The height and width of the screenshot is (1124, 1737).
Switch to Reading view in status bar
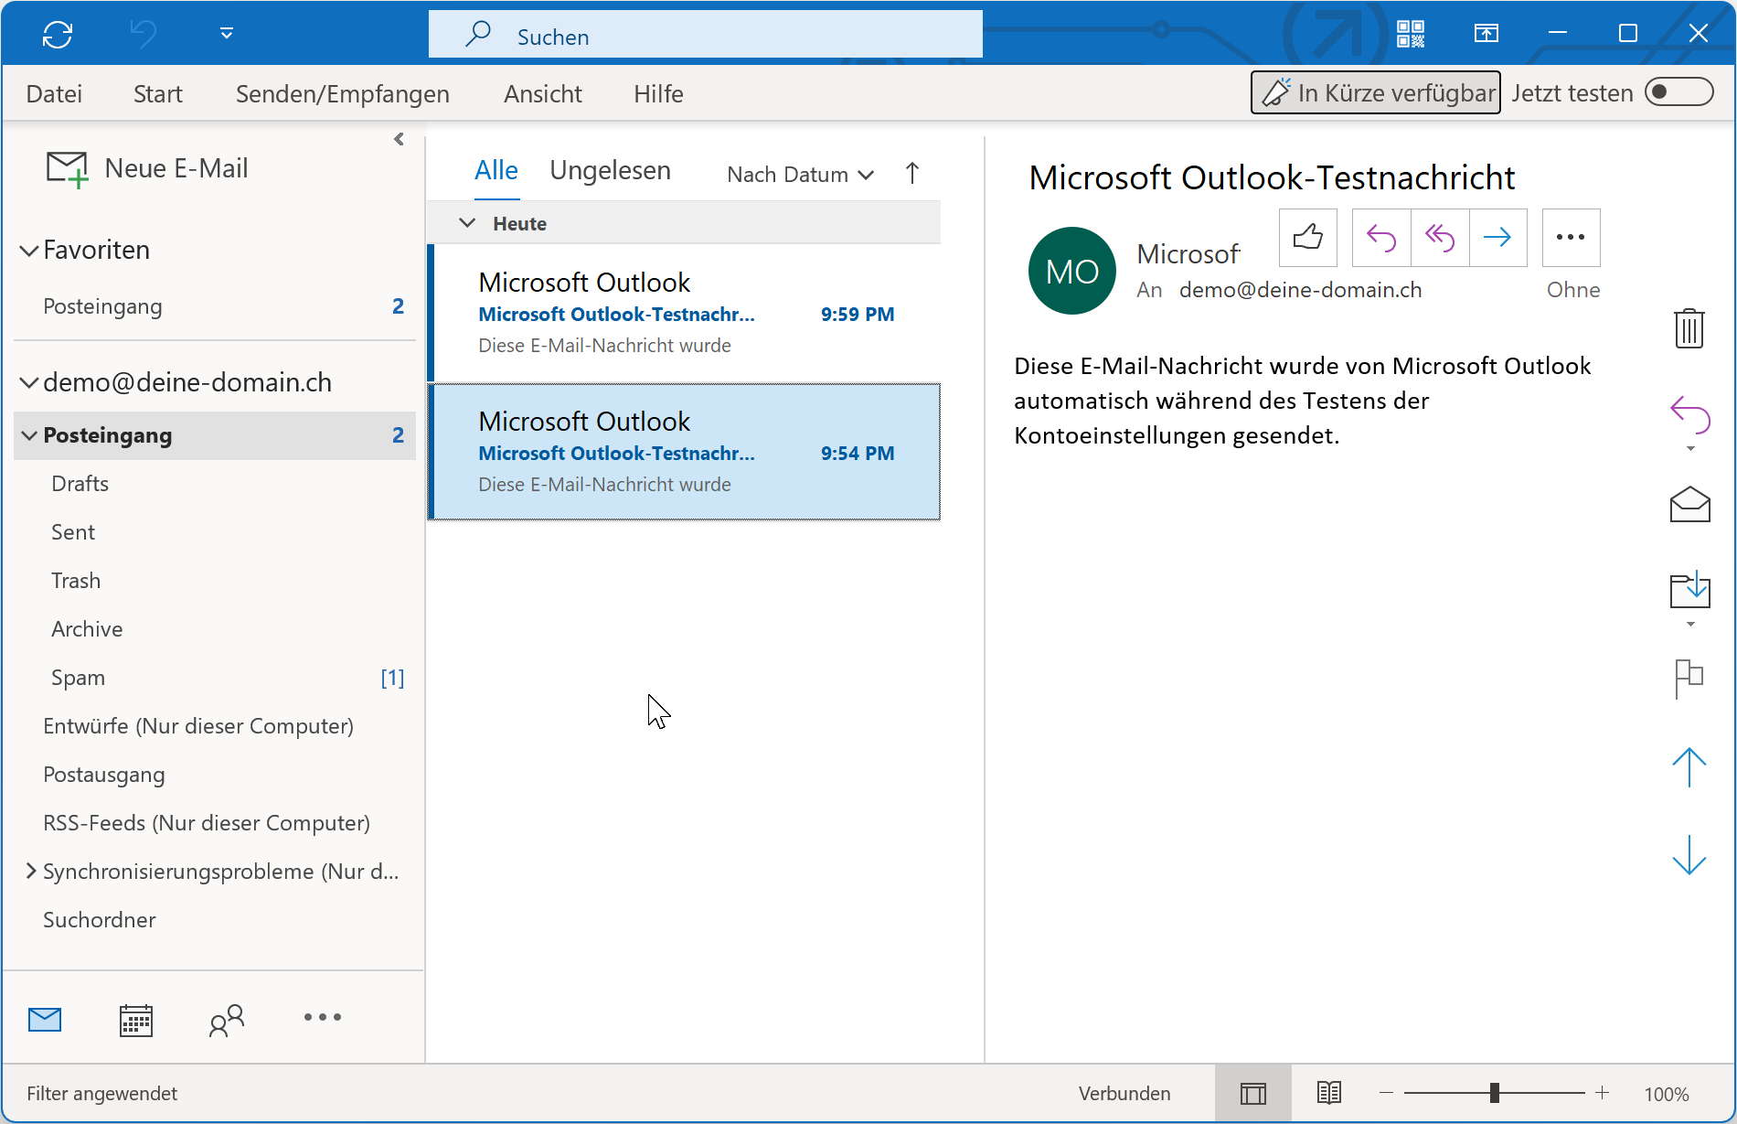[x=1329, y=1094]
